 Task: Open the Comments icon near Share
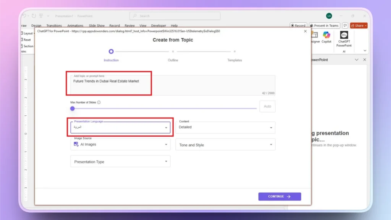pos(345,25)
